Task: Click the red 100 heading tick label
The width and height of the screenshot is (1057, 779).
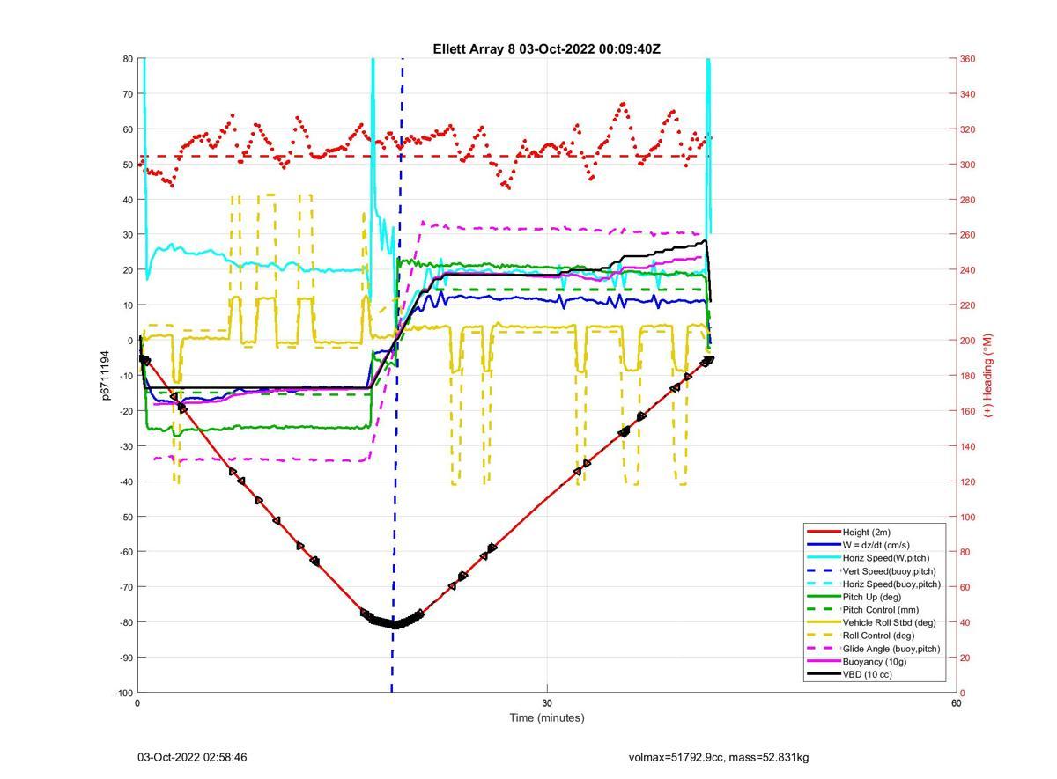Action: point(967,517)
